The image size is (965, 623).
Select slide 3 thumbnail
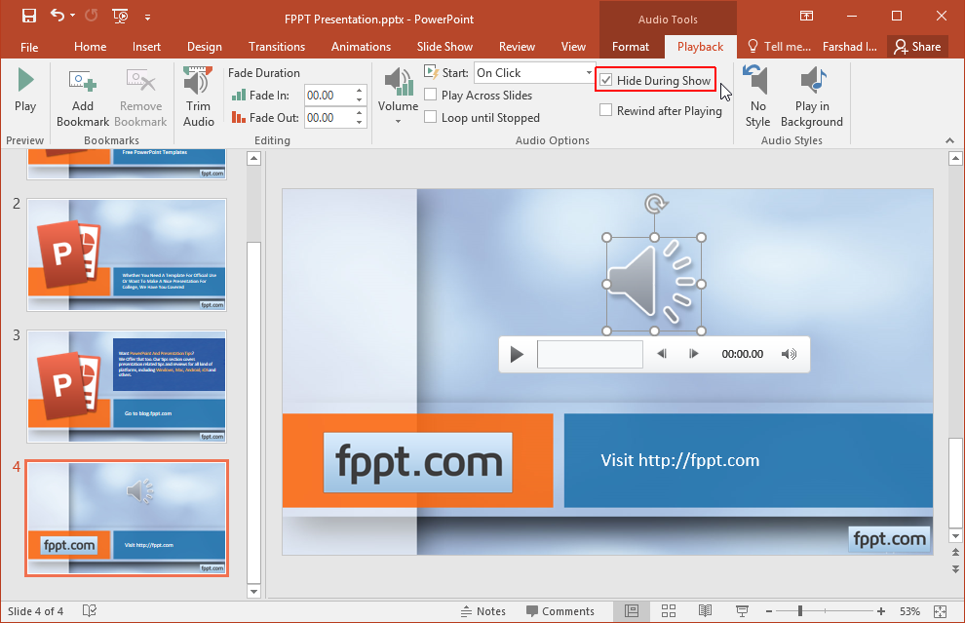tap(127, 387)
